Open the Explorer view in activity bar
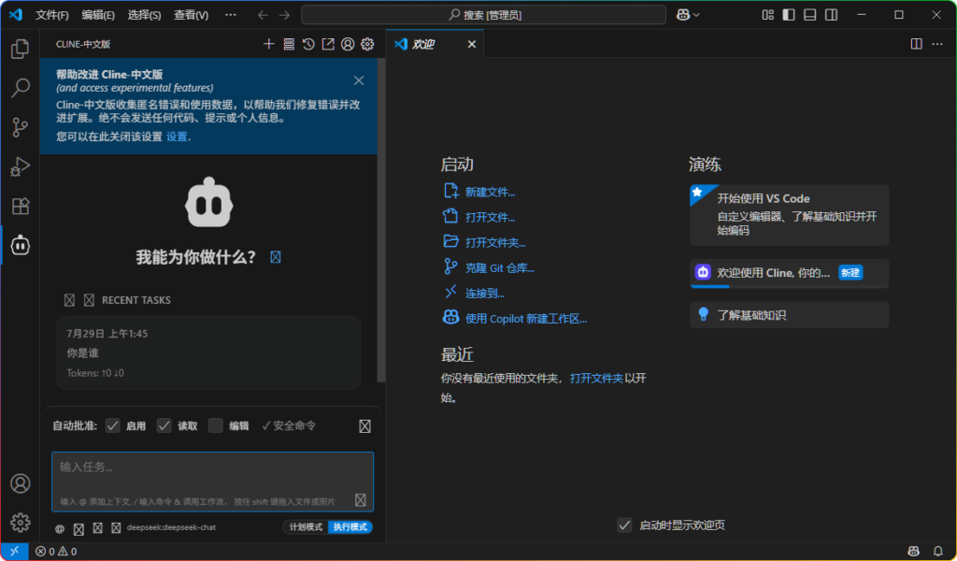This screenshot has width=957, height=561. click(21, 49)
